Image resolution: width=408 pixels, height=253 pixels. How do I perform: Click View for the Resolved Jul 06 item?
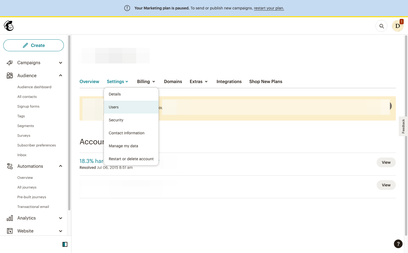[386, 162]
